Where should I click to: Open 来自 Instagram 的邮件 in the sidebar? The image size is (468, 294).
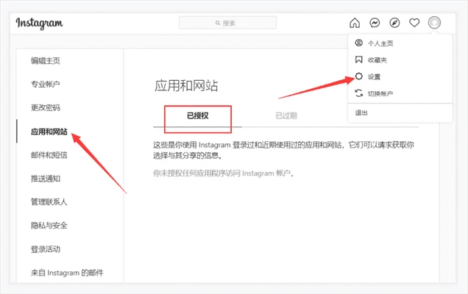[67, 273]
